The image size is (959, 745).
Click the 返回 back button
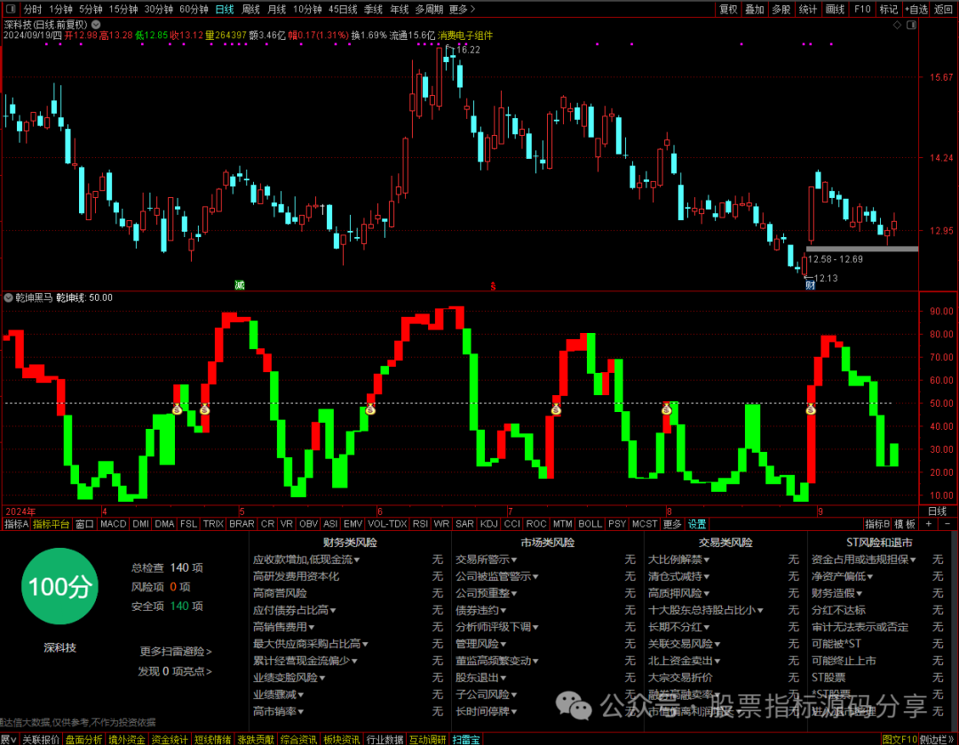(x=943, y=9)
